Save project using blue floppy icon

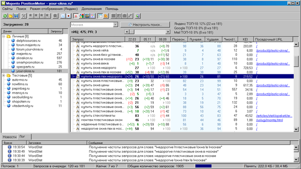pos(16,16)
